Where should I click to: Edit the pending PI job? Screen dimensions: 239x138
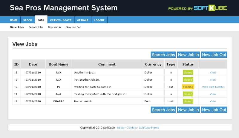point(212,87)
